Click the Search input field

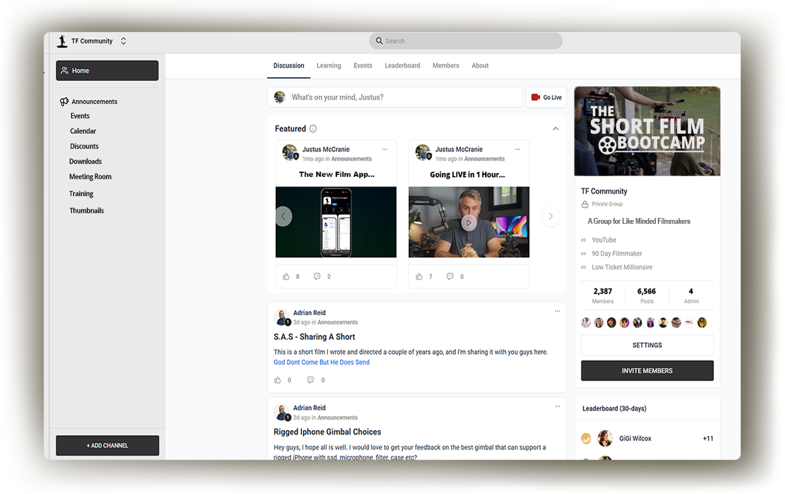(466, 41)
